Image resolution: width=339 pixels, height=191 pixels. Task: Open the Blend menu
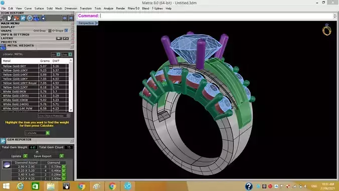tap(145, 9)
